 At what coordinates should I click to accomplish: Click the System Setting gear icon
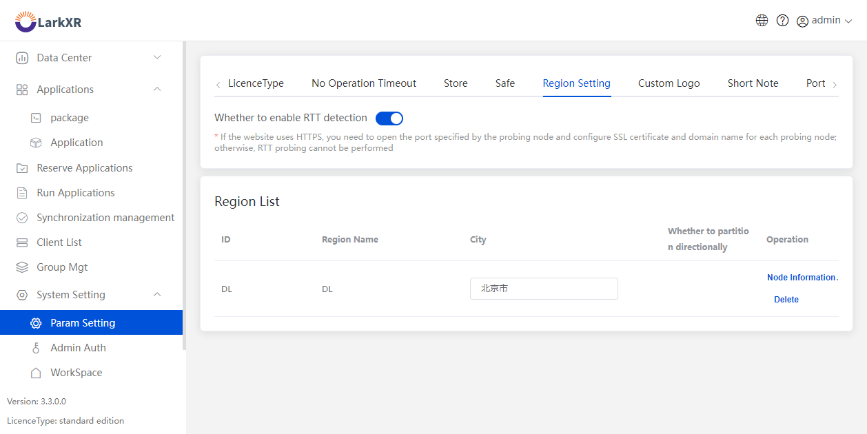coord(22,295)
